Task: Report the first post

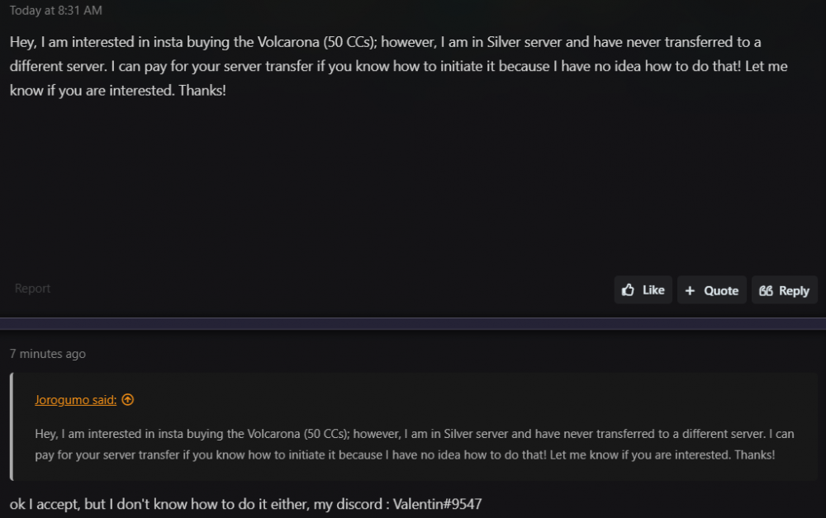Action: click(32, 289)
